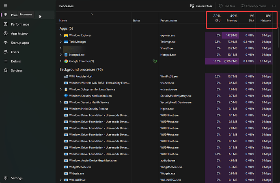The width and height of the screenshot is (280, 183).
Task: Select the explorer.exe process name
Action: coord(168,35)
